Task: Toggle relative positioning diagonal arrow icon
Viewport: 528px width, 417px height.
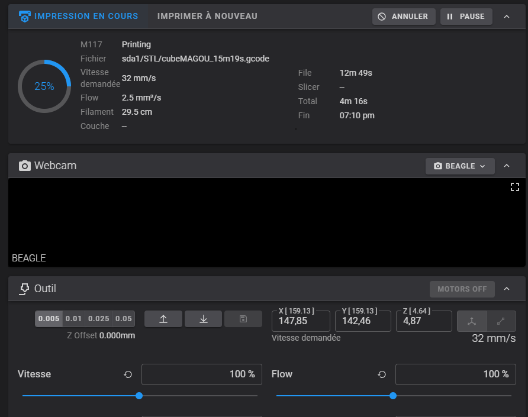Action: 501,321
